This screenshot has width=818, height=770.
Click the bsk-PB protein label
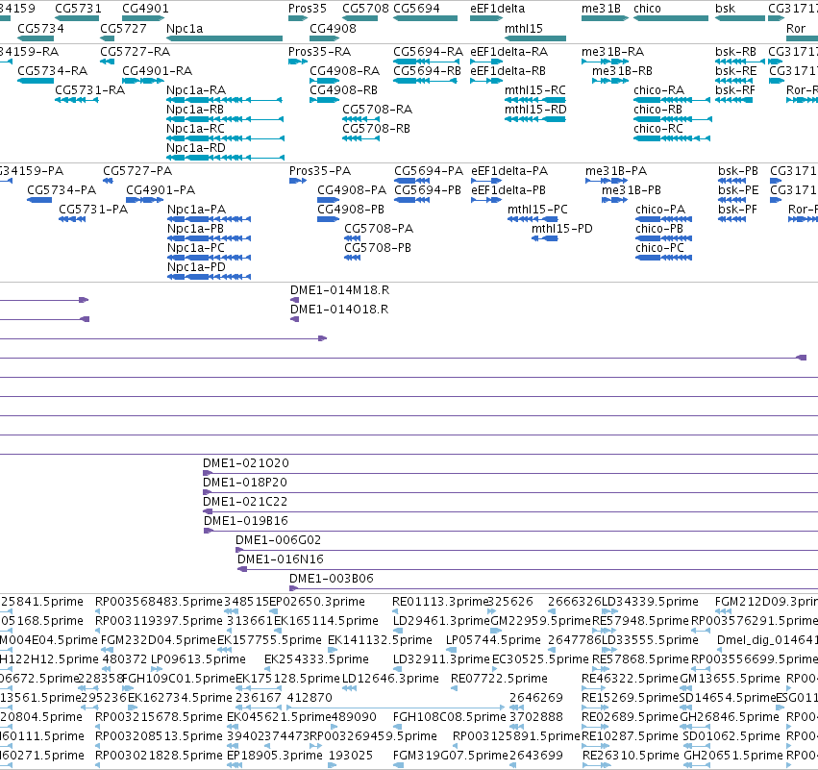[738, 171]
